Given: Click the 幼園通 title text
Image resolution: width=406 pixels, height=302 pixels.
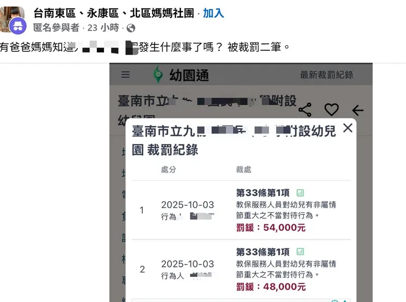Looking at the screenshot, I should 189,76.
